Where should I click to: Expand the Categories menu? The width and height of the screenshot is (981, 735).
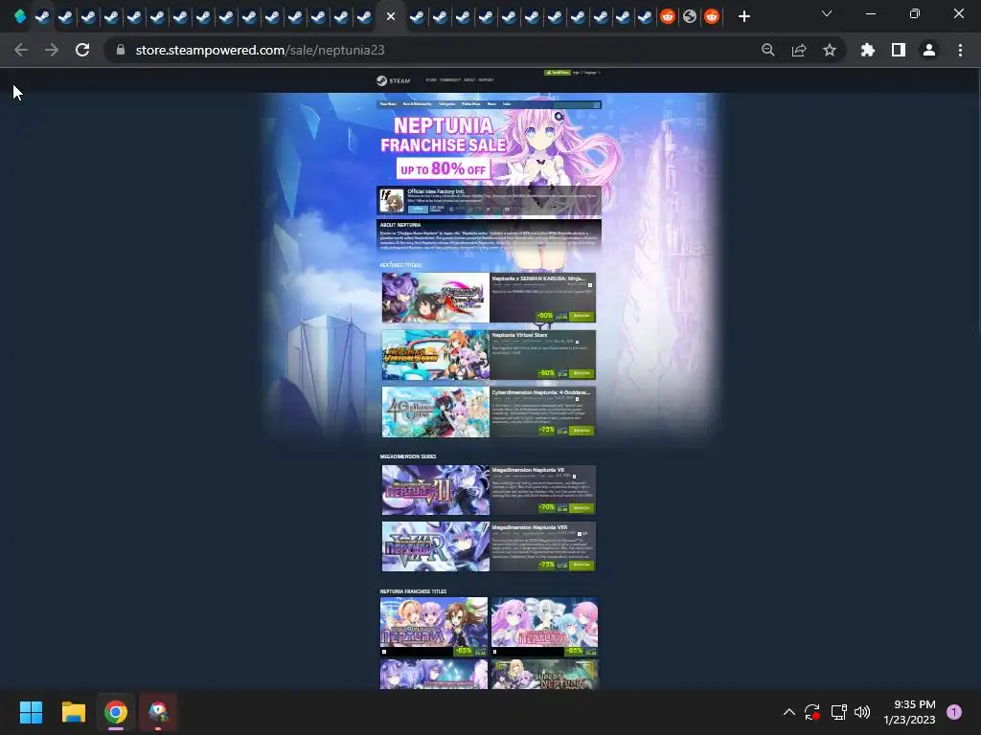(446, 103)
